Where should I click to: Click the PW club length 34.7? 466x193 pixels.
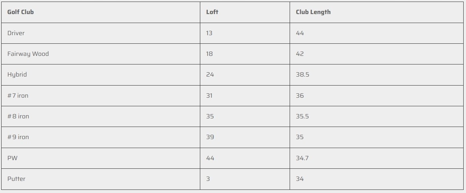[302, 158]
